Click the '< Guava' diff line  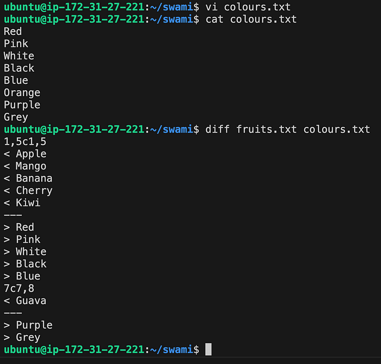25,300
